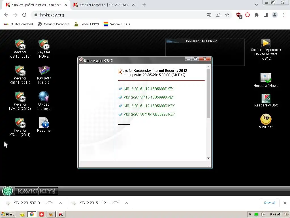Click the Google Translate icon in address bar
290x218 pixels.
pos(209,15)
